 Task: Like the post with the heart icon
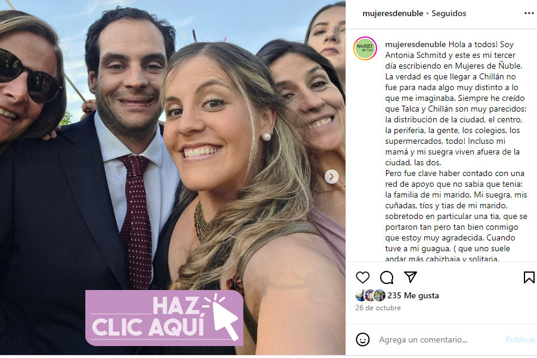point(363,277)
